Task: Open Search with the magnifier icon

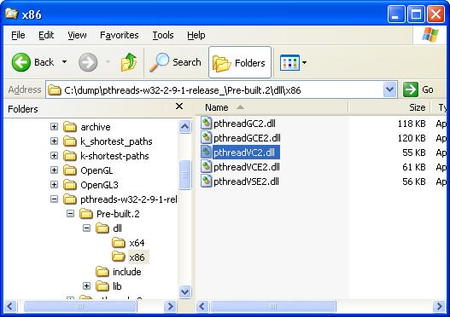Action: (x=159, y=62)
